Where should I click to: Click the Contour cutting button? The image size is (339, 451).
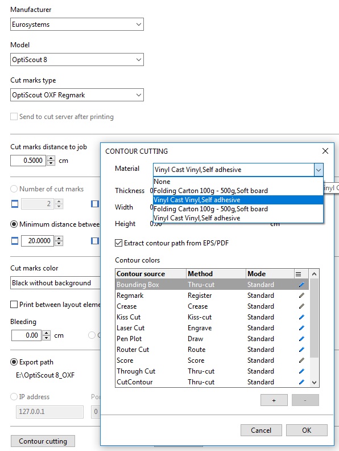pos(43,441)
